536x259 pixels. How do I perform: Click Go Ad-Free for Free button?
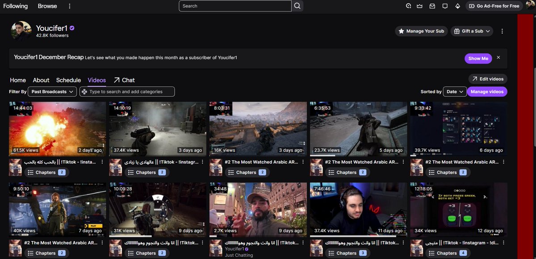494,6
